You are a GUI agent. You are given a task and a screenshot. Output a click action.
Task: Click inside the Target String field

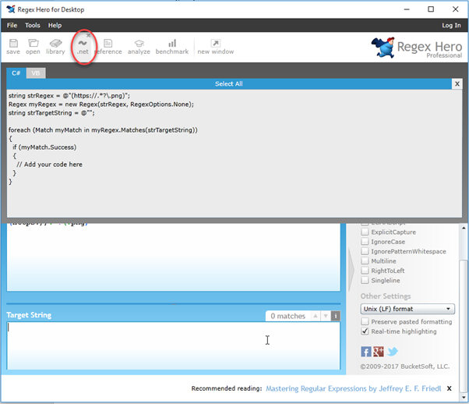174,346
